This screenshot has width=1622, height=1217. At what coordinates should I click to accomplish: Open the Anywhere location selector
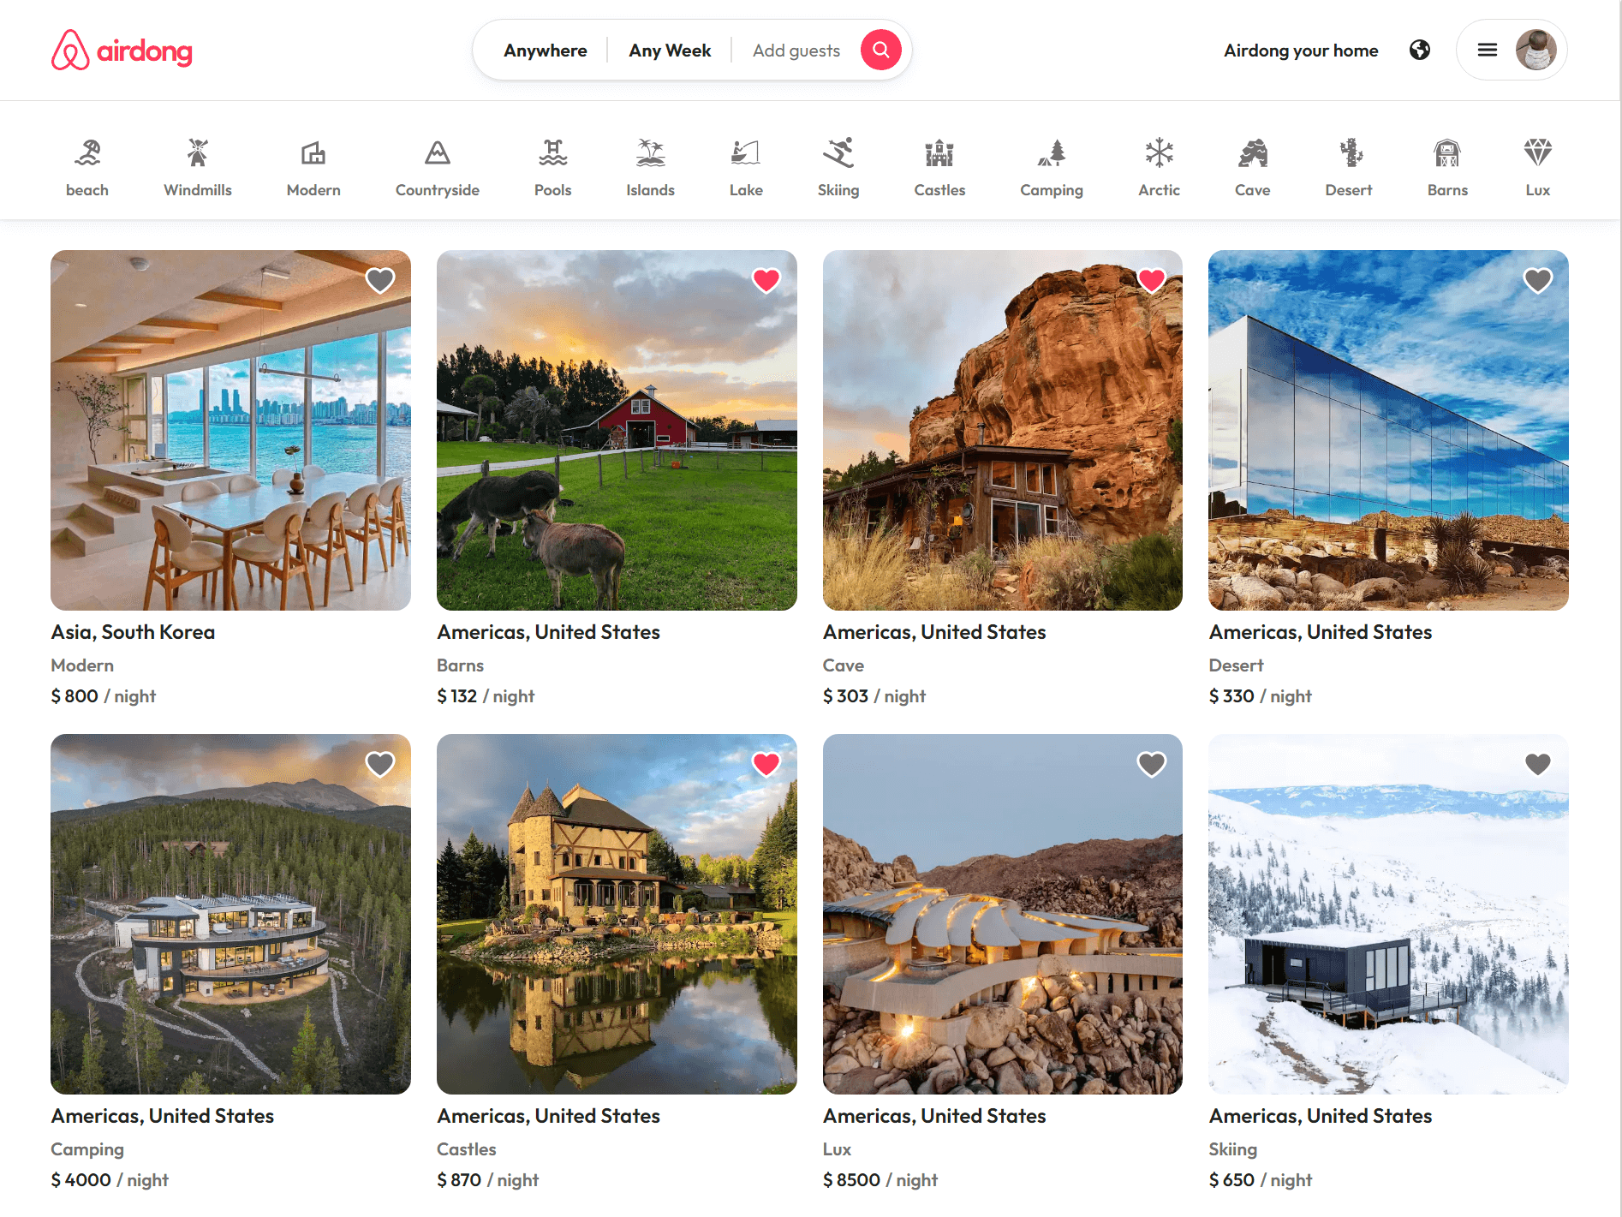coord(545,51)
